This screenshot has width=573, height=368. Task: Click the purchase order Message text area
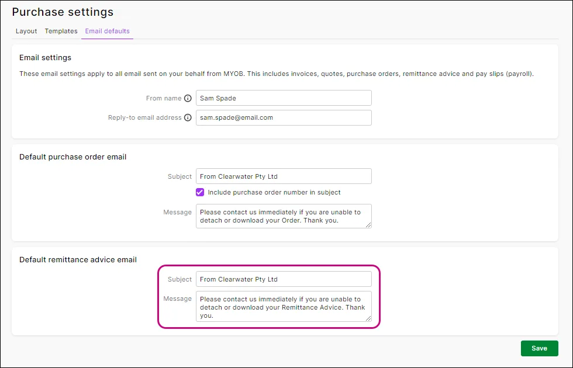(284, 216)
